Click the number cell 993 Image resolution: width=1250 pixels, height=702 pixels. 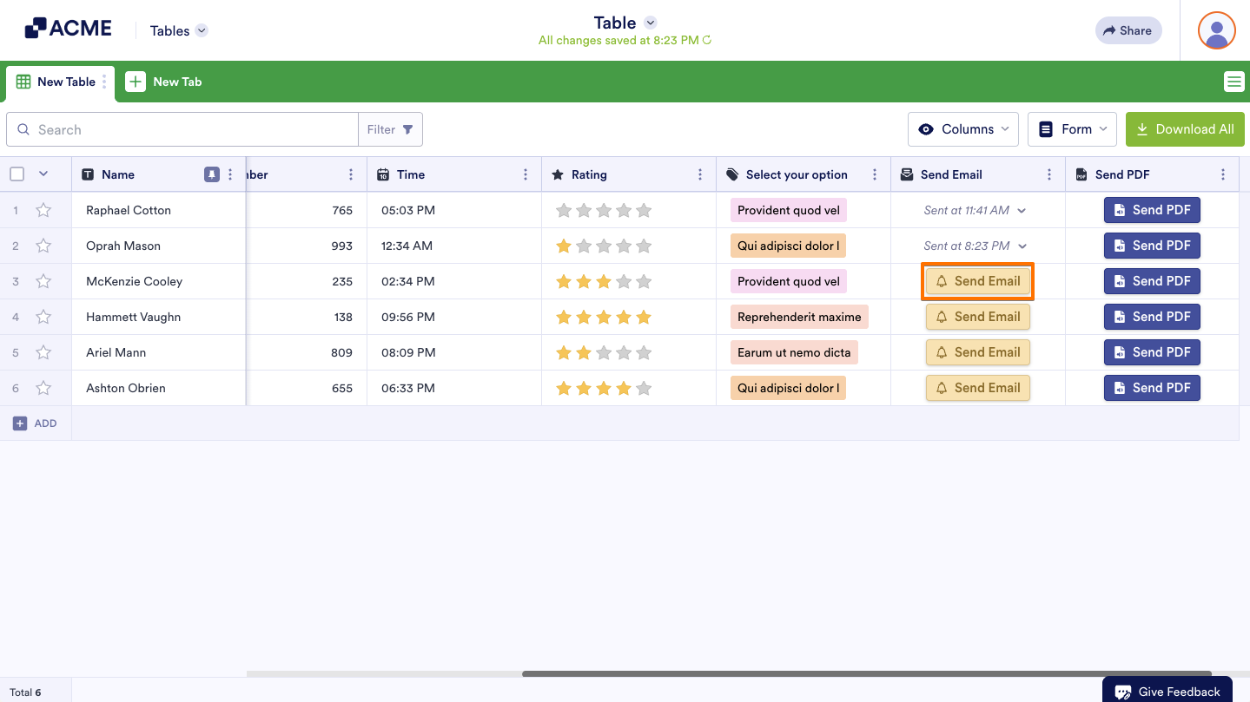pos(307,246)
